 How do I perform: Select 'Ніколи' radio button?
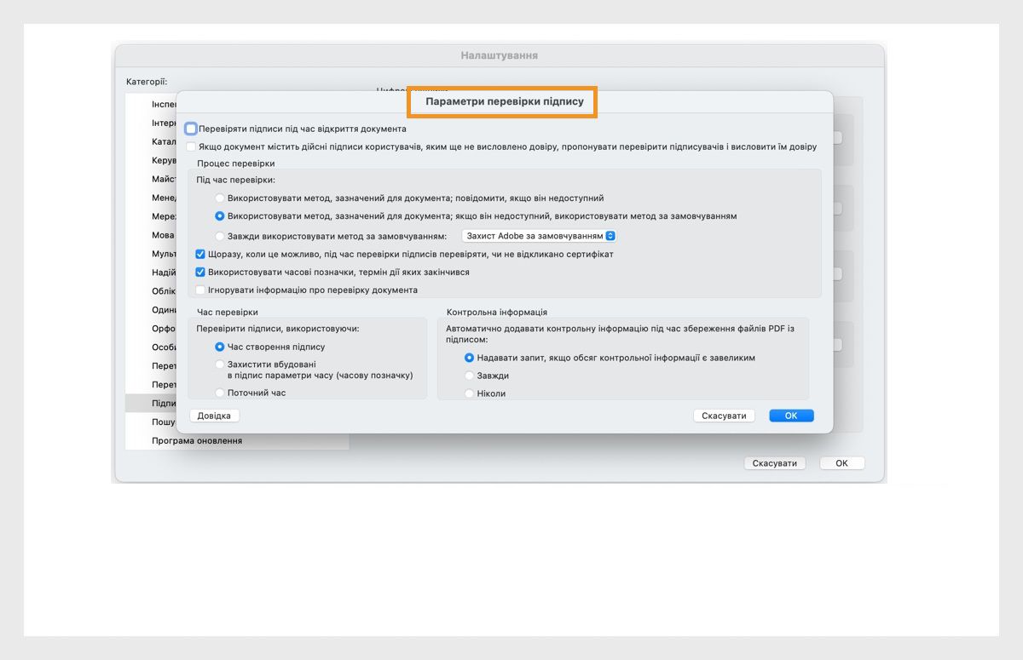click(469, 393)
